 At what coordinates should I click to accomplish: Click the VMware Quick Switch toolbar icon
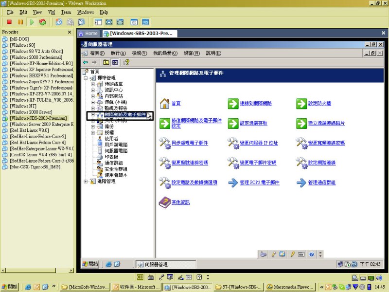[x=120, y=22]
